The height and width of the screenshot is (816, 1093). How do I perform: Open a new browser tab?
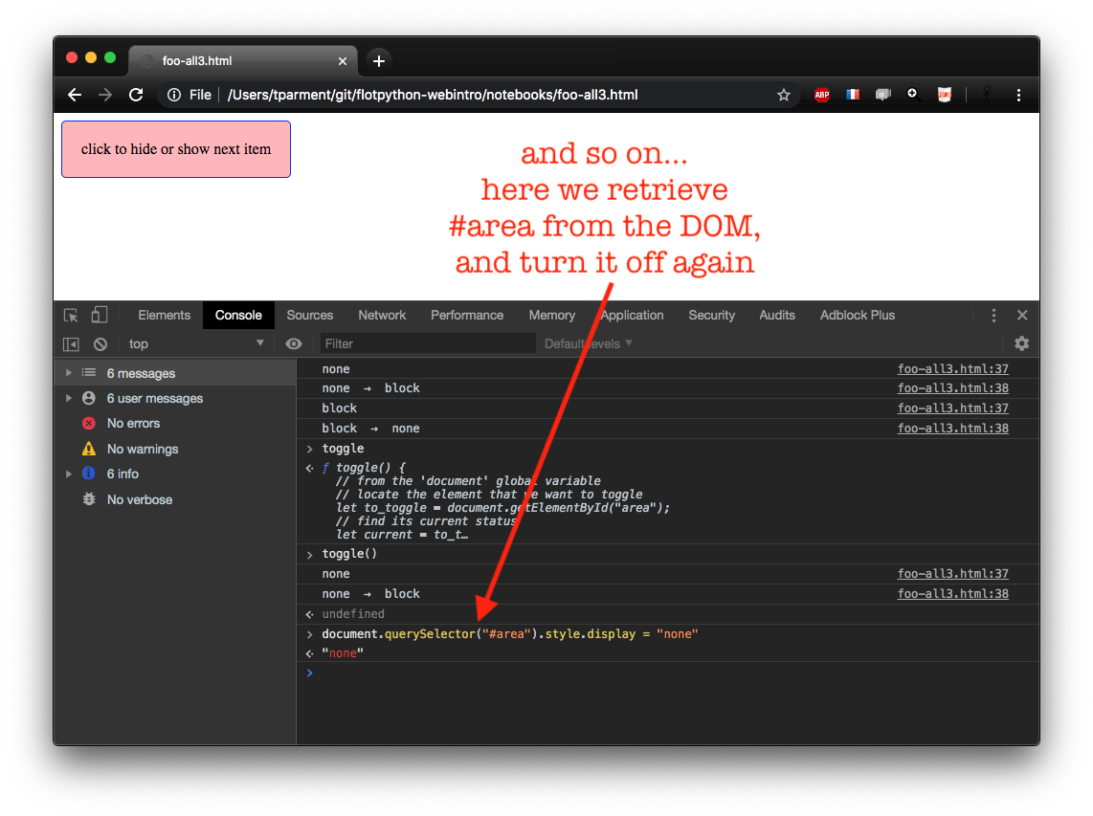pos(379,61)
